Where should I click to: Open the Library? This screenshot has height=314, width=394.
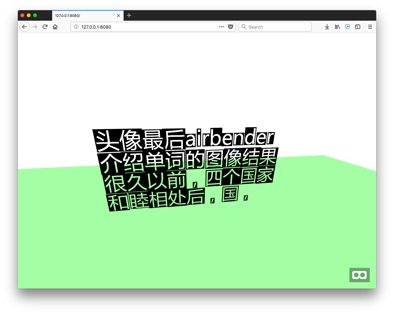[x=337, y=27]
